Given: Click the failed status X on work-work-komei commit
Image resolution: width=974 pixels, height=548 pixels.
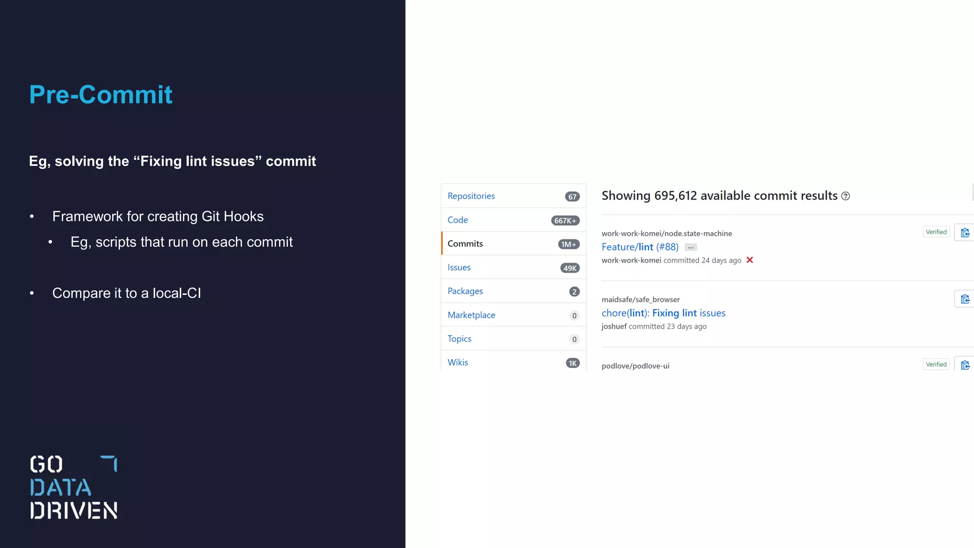Looking at the screenshot, I should tap(750, 260).
